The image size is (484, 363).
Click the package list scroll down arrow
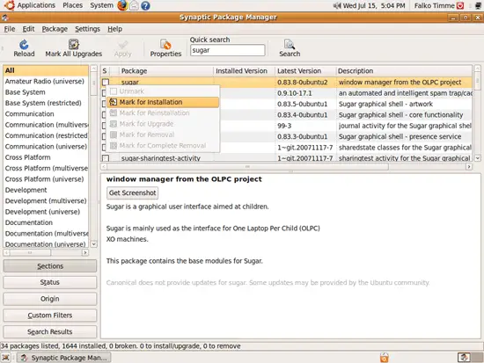click(477, 158)
